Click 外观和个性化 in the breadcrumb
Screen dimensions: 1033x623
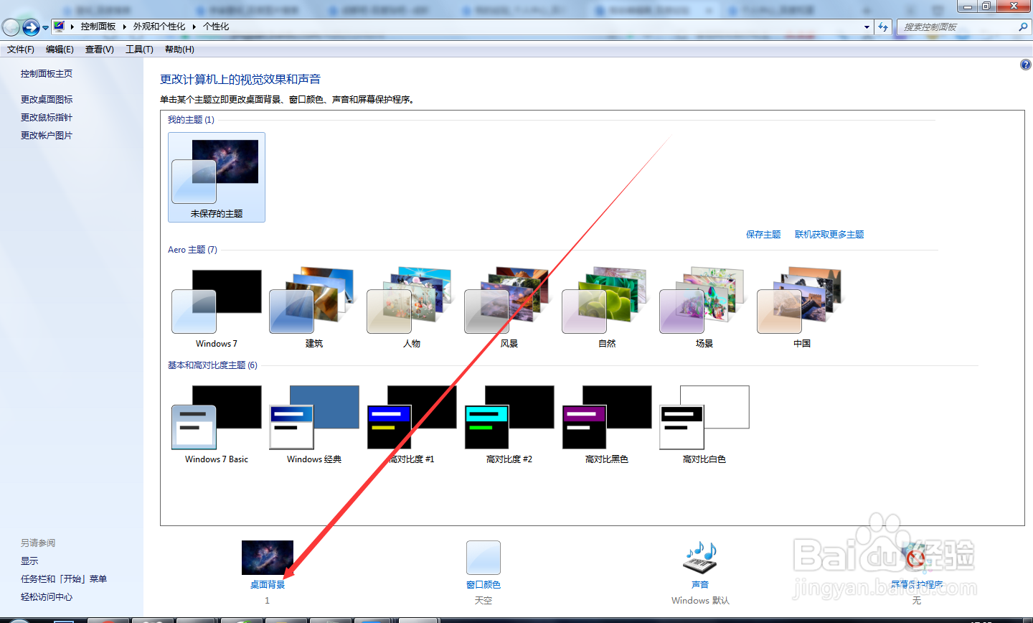159,27
